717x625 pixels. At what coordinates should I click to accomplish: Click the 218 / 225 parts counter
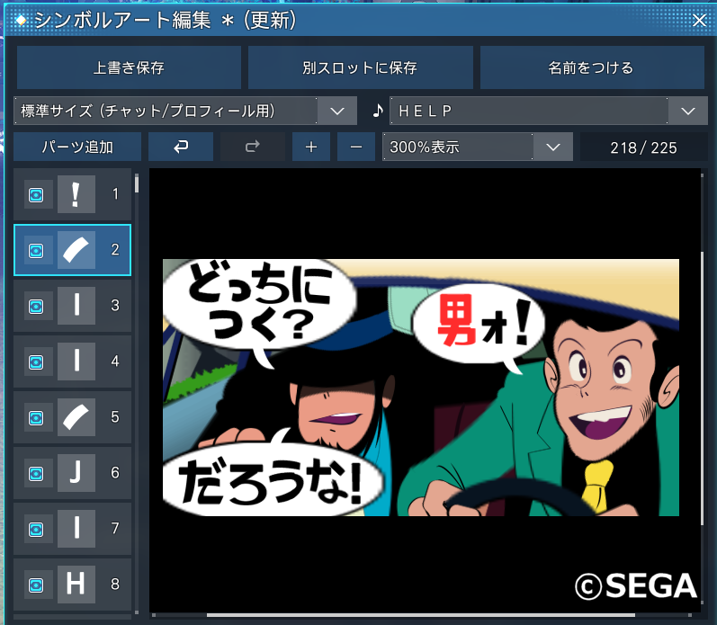pyautogui.click(x=643, y=147)
